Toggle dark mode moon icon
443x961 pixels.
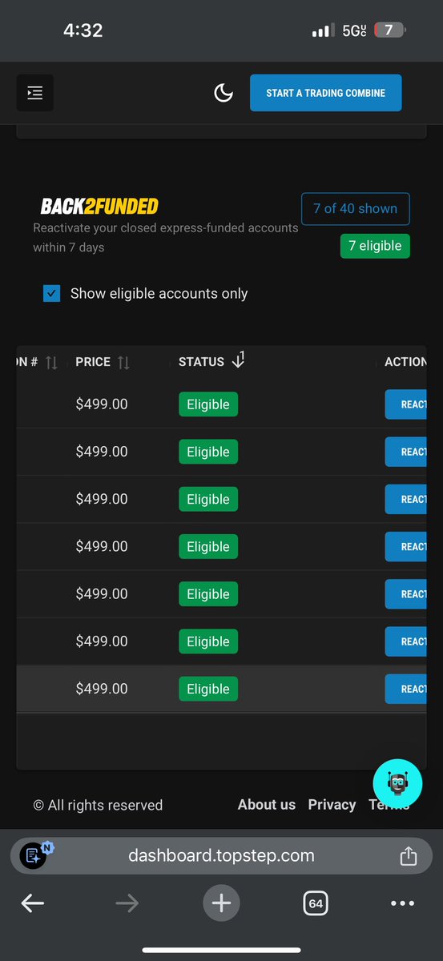click(224, 93)
